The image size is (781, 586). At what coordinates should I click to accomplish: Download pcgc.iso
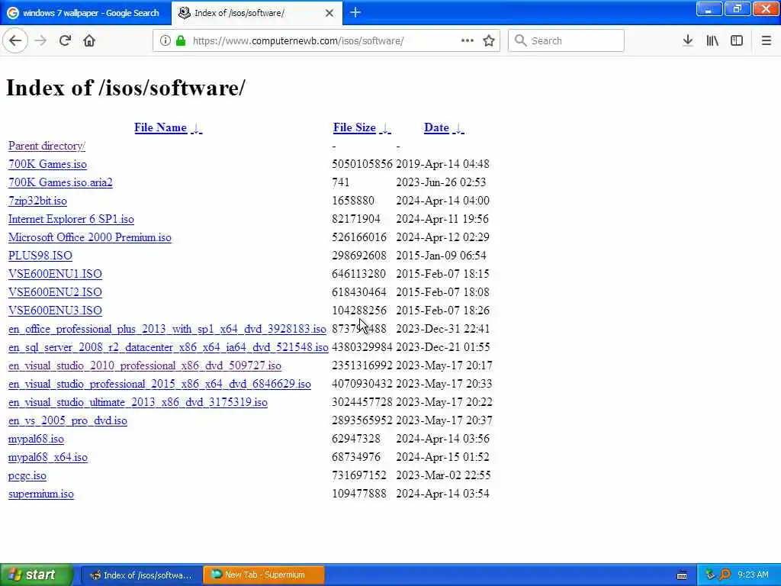point(27,475)
